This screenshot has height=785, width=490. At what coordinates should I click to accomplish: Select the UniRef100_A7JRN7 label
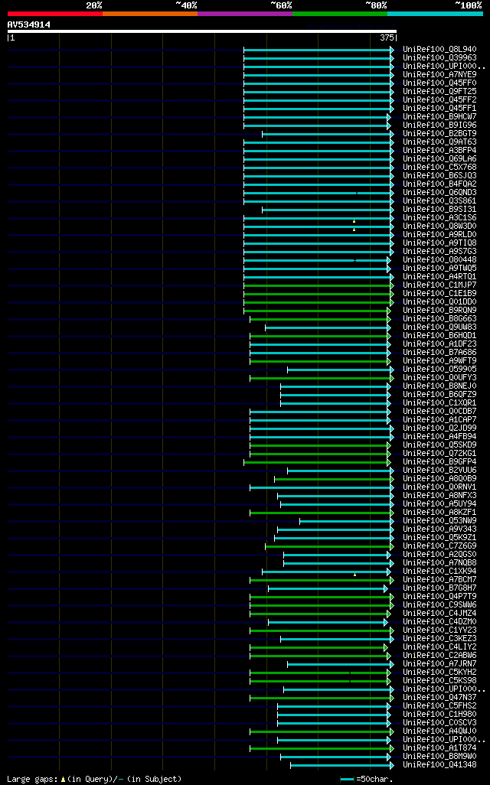pyautogui.click(x=440, y=664)
